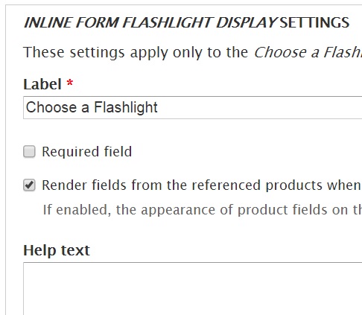Click the word "field" after the Required checkbox
This screenshot has width=362, height=315.
pyautogui.click(x=118, y=152)
